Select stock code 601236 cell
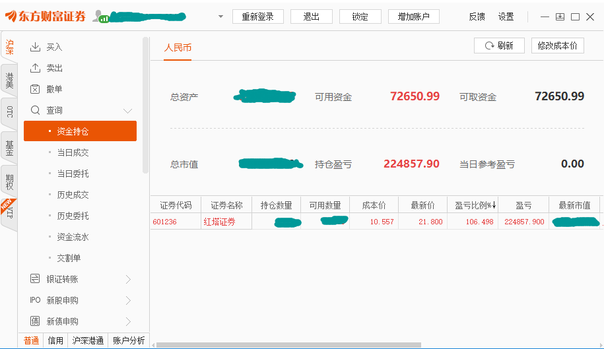604x349 pixels. pos(176,222)
